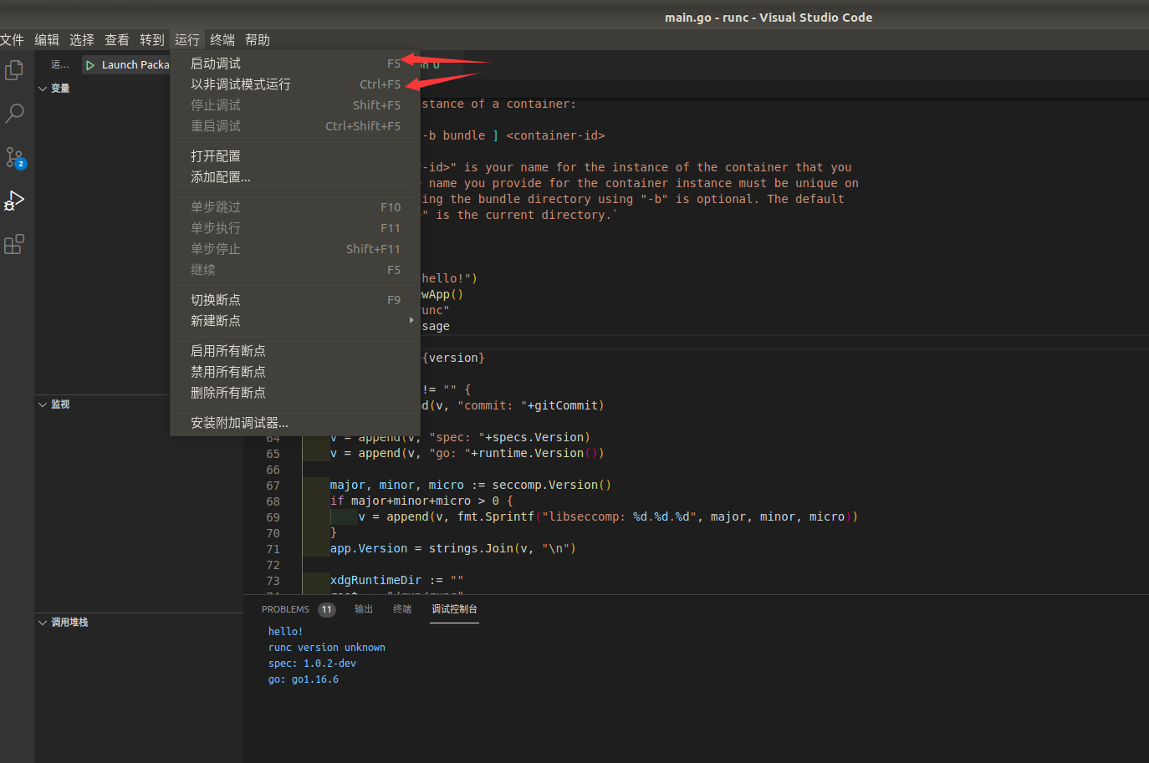Open the Explorer view in activity bar

click(14, 70)
